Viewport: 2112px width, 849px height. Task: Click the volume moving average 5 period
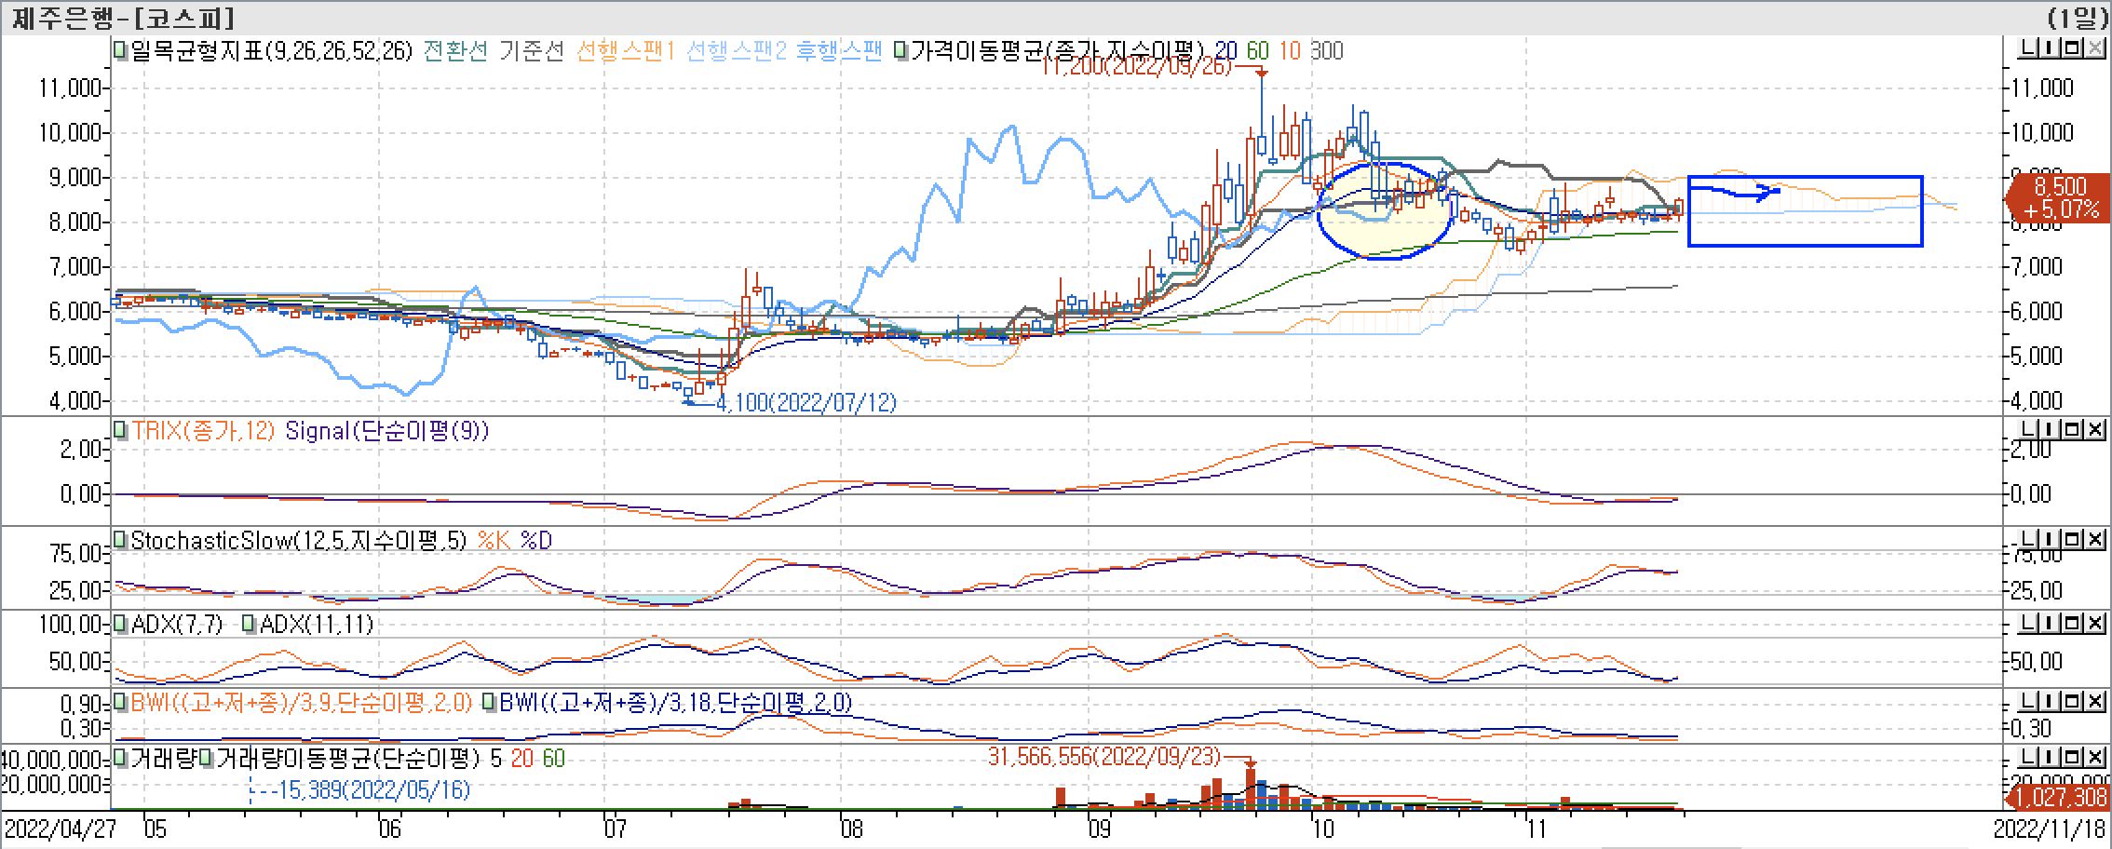tap(495, 759)
